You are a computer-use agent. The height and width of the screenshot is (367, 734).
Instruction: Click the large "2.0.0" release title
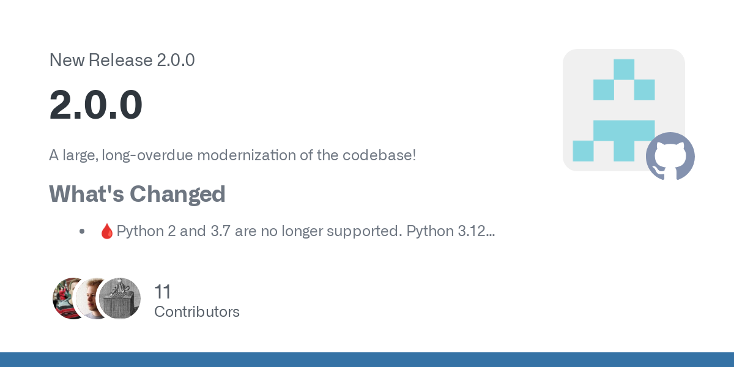coord(96,105)
